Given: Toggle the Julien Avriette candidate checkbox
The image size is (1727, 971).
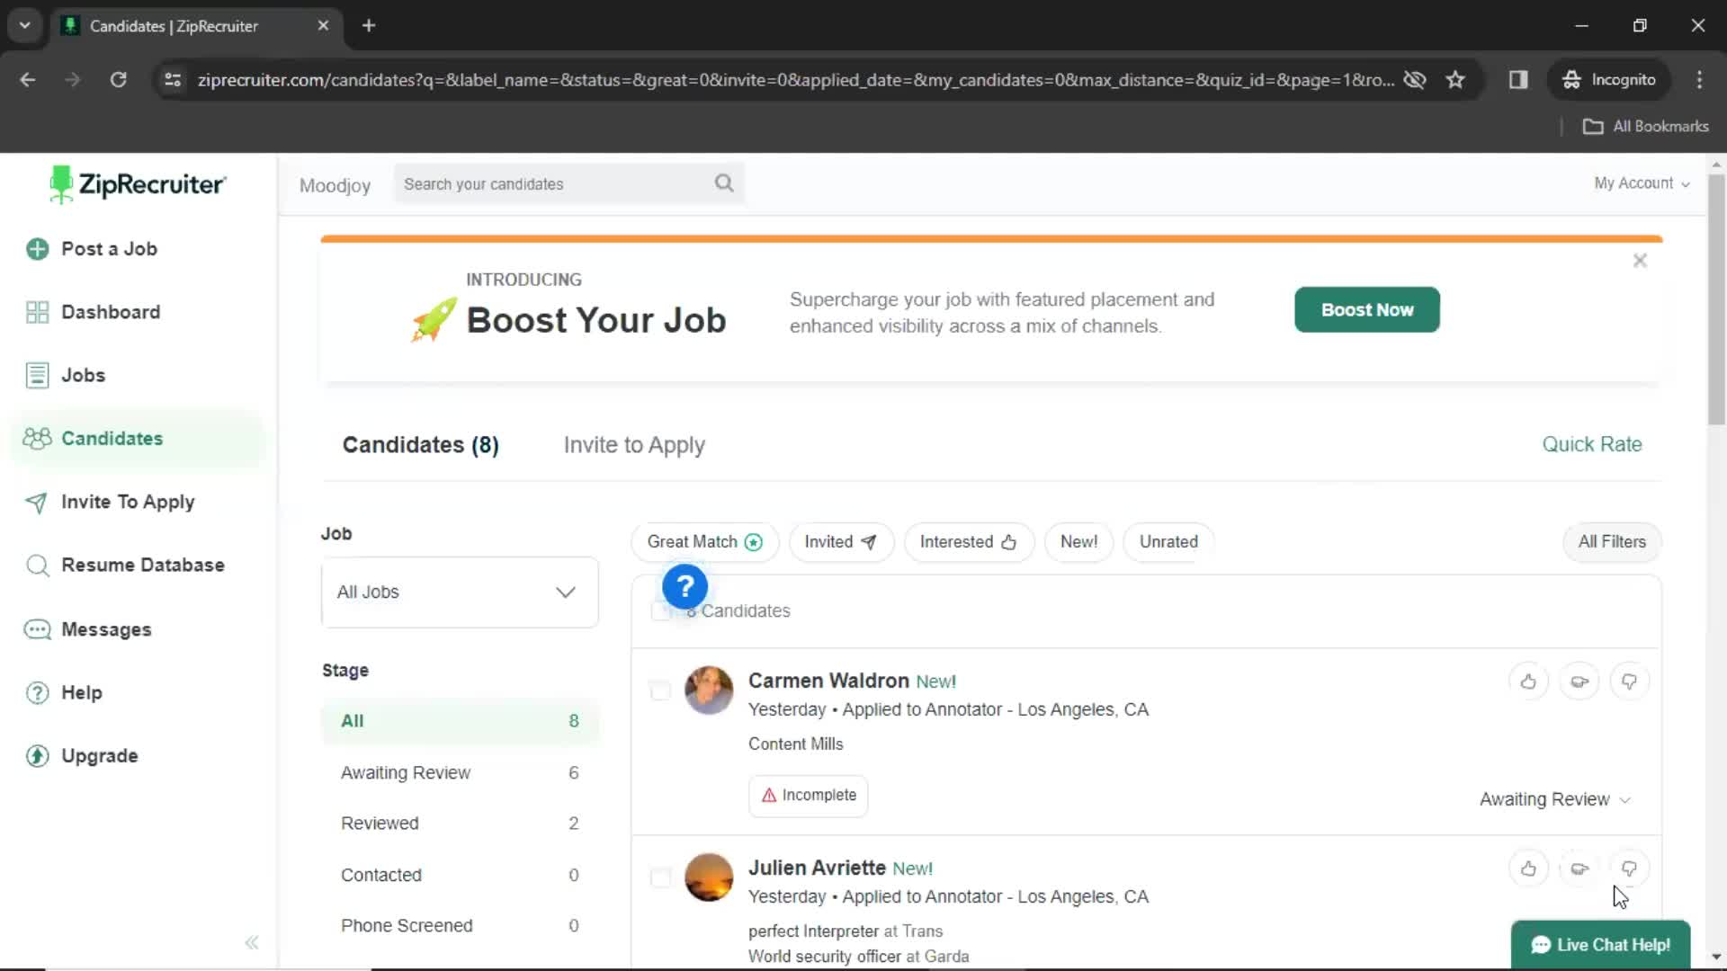Looking at the screenshot, I should [x=661, y=877].
